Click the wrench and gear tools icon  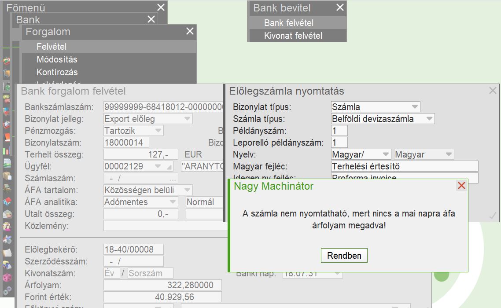tap(7, 240)
